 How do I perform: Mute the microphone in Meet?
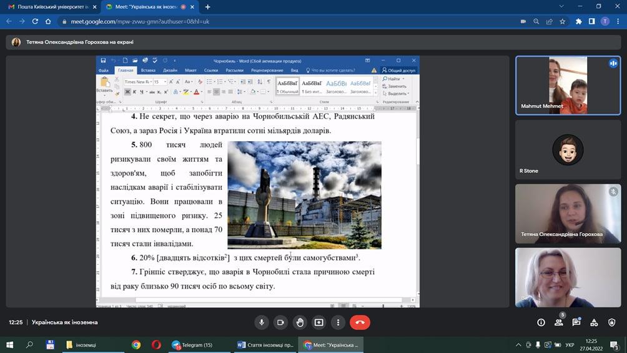[x=262, y=322]
